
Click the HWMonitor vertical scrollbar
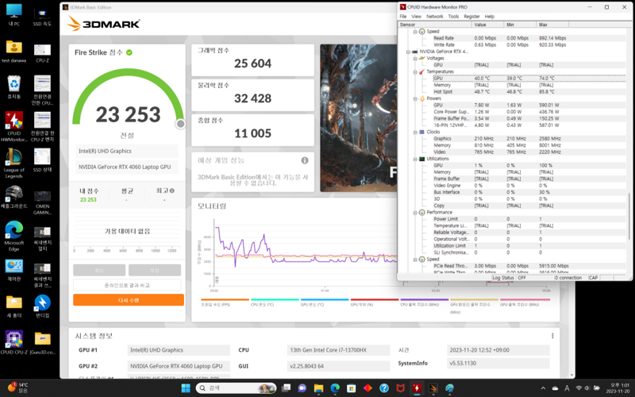coord(629,217)
